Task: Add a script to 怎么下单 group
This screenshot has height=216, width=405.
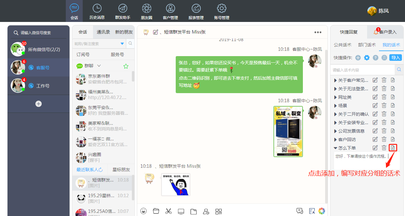Action: [393, 148]
